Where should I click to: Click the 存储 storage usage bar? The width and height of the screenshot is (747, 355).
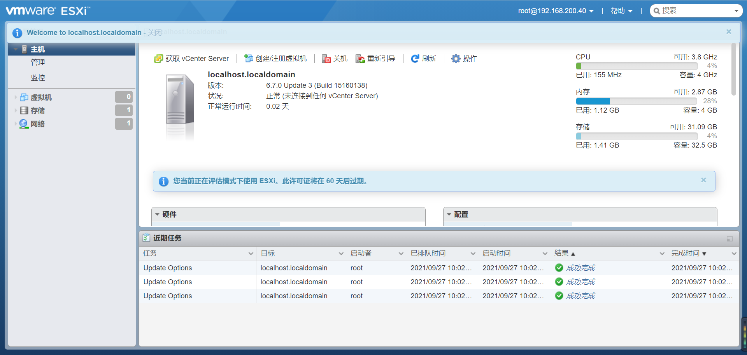637,136
